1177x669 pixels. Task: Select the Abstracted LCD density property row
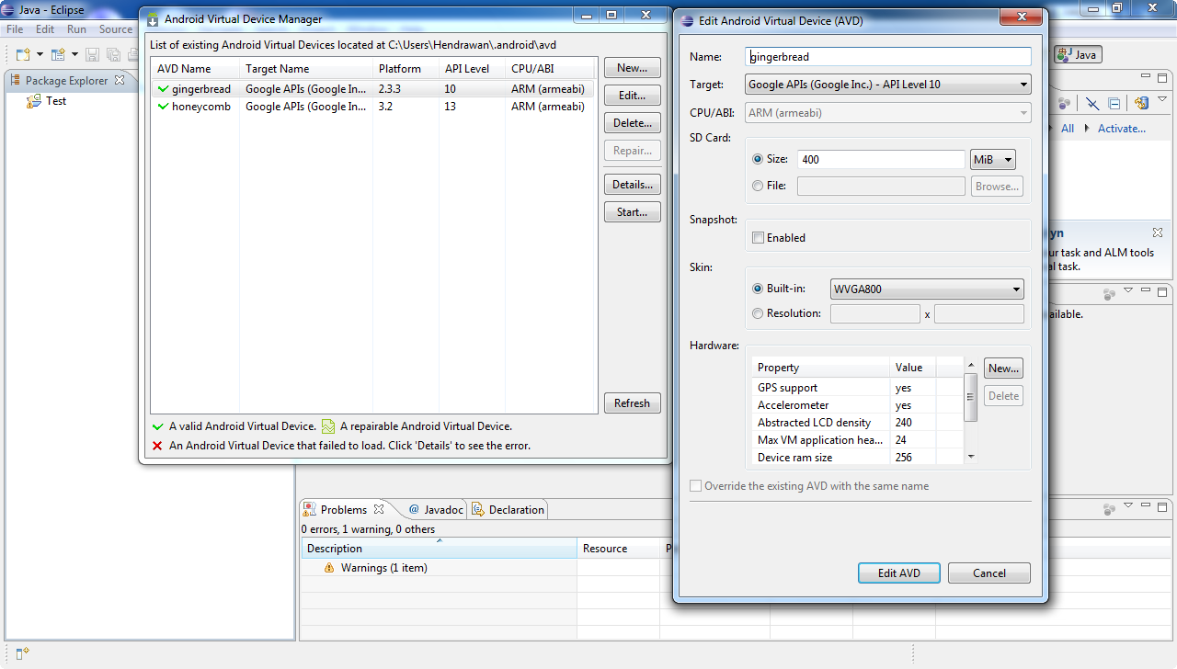857,423
